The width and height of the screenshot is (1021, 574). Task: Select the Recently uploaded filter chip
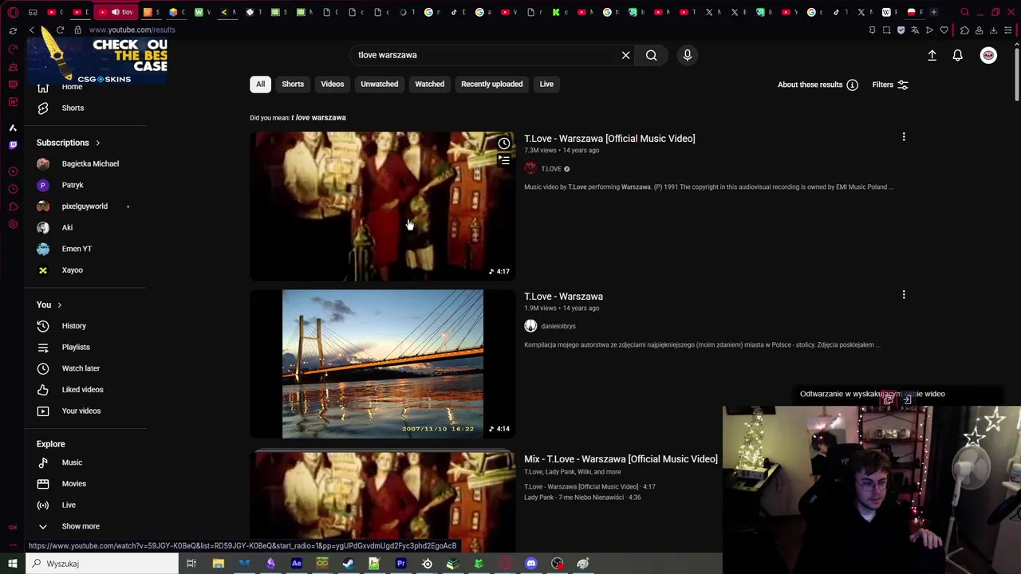pyautogui.click(x=492, y=85)
